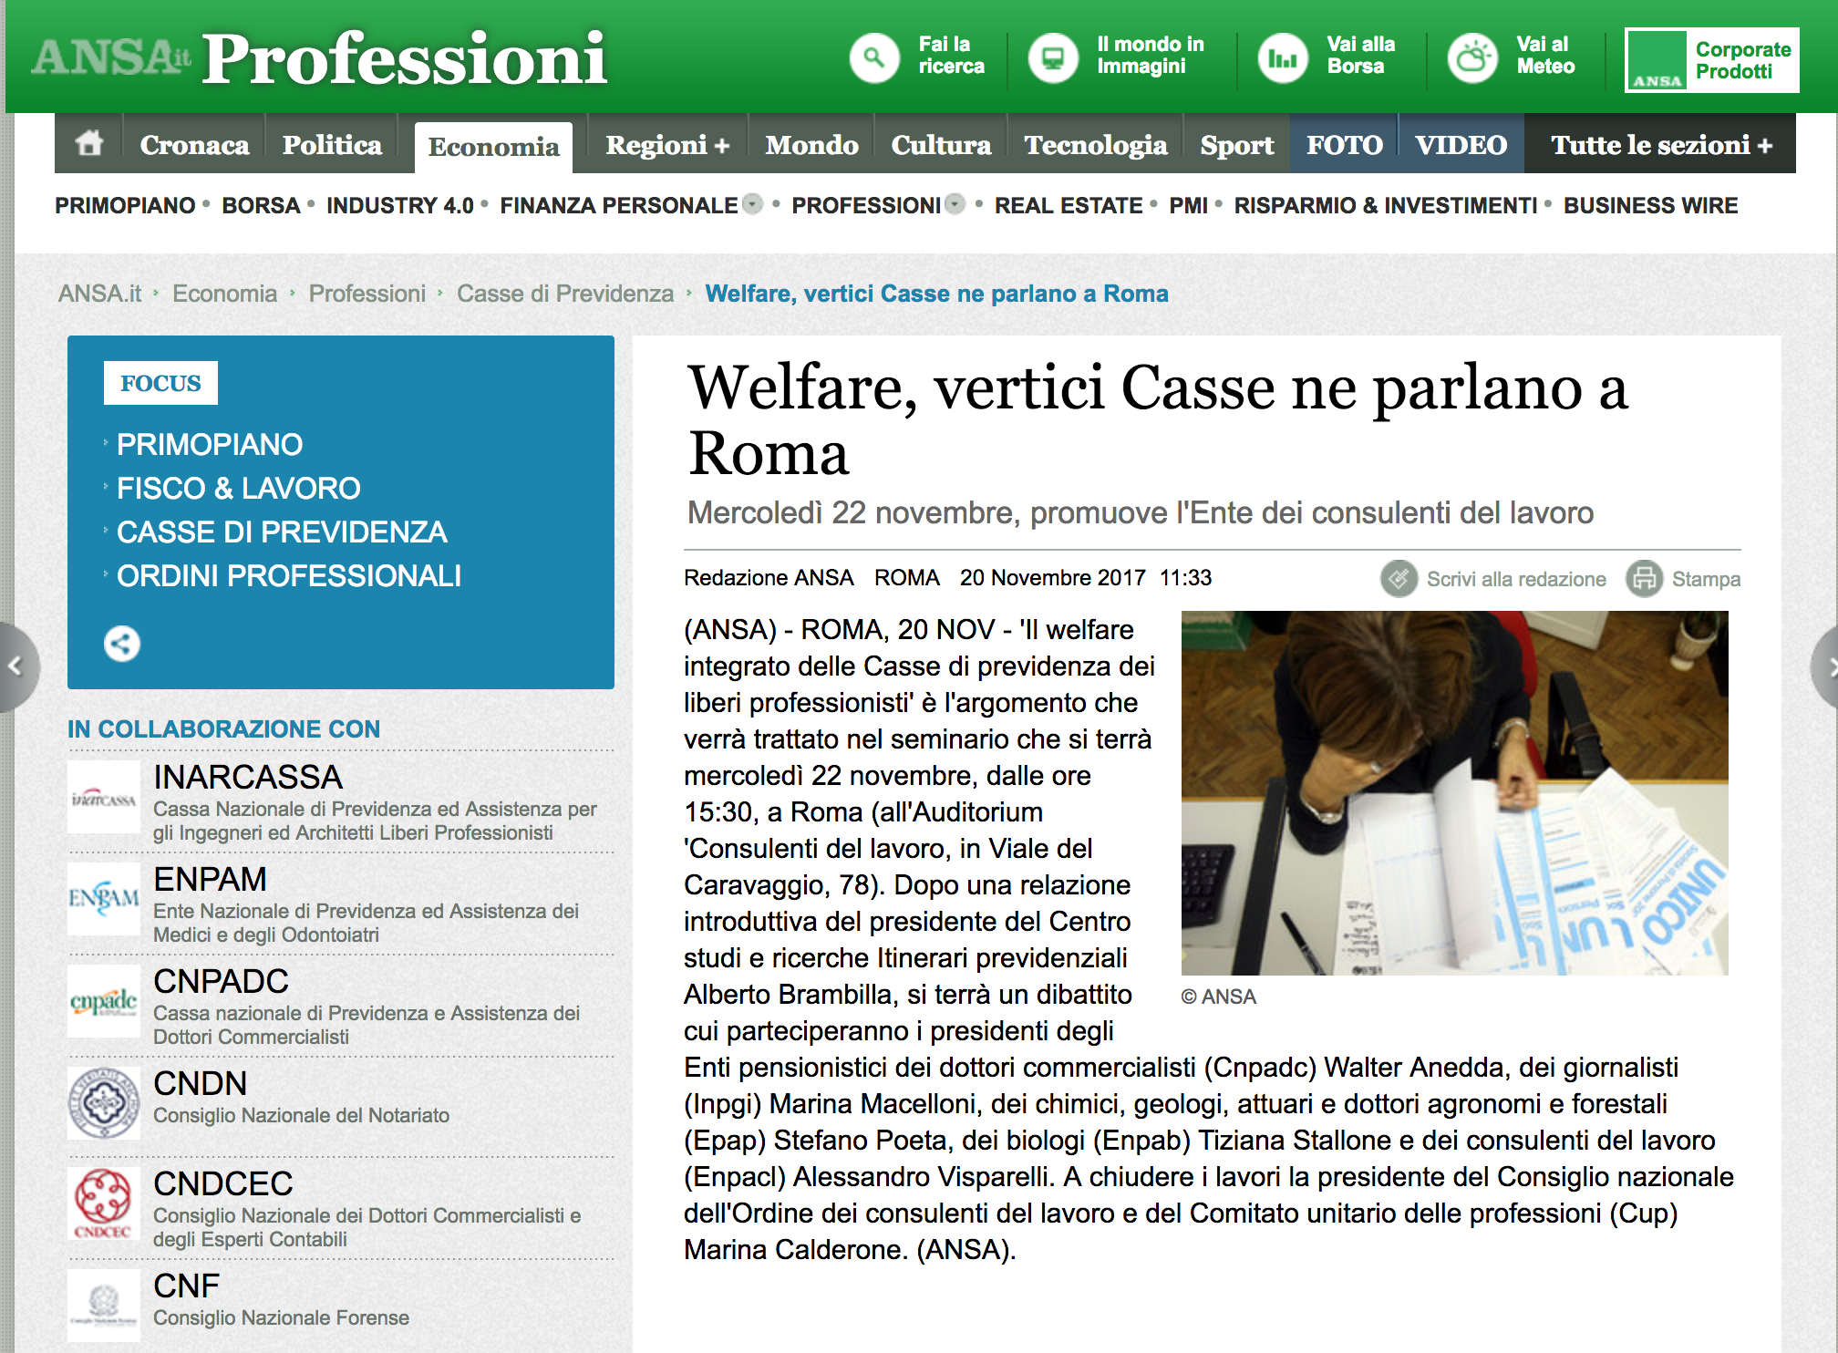Open the CNDCEC red logo

(x=104, y=1203)
